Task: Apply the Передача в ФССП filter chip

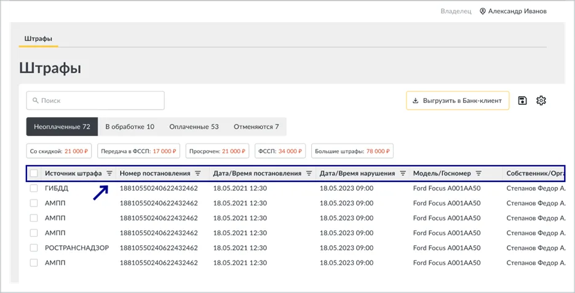Action: click(138, 151)
